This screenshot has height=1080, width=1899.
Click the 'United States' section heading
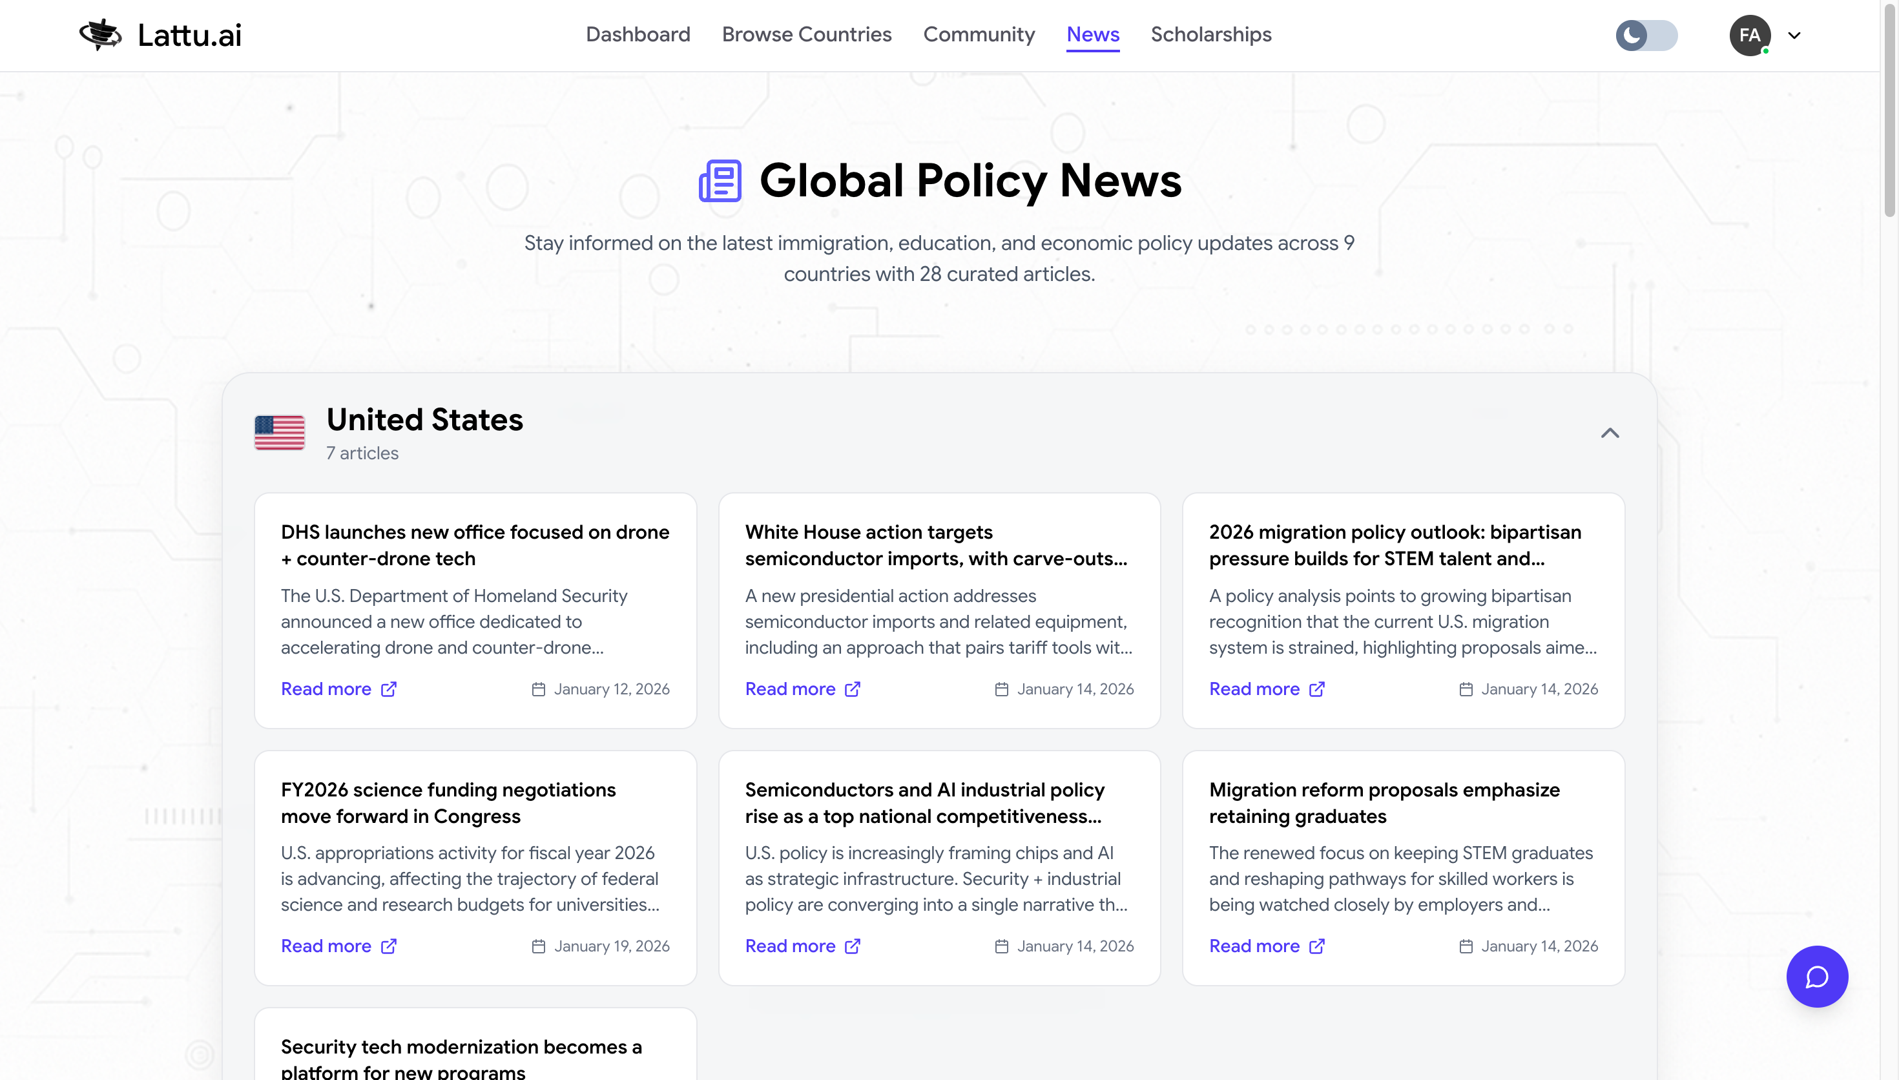point(424,420)
